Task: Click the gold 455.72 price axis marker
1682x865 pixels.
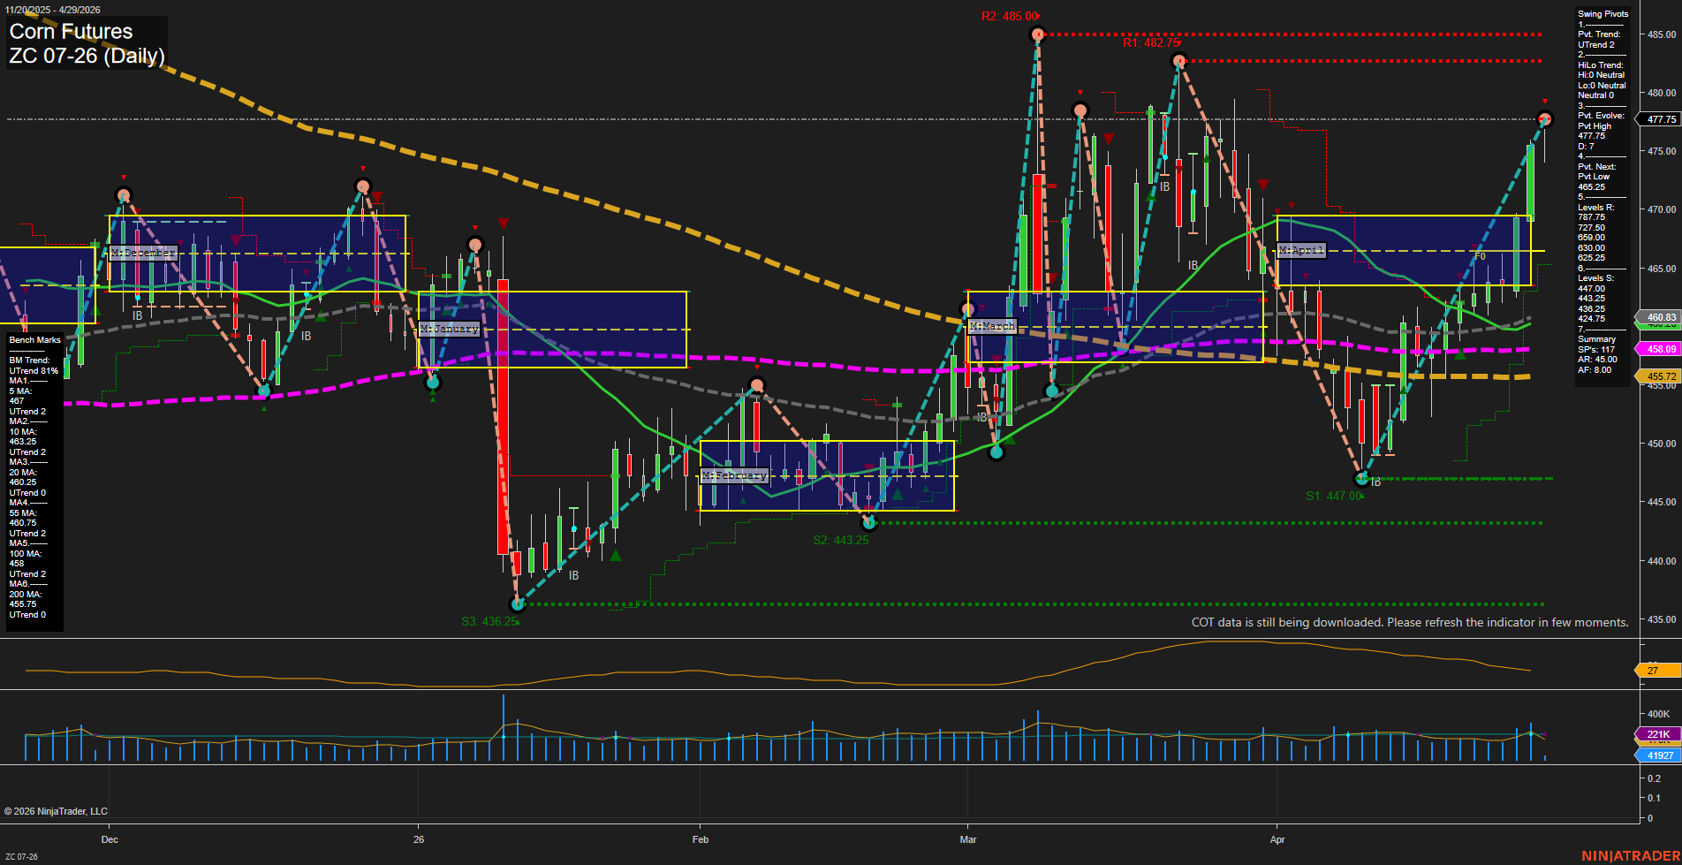Action: click(x=1659, y=376)
